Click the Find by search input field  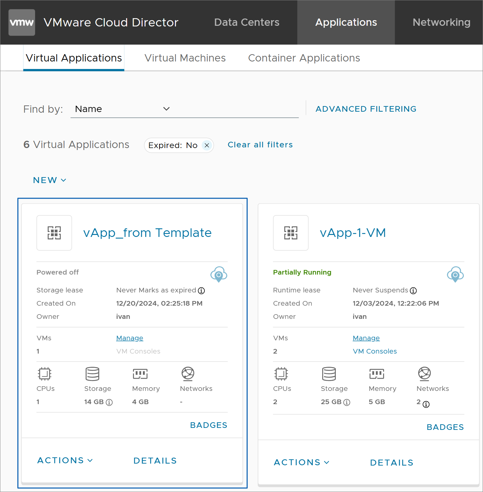(x=236, y=109)
